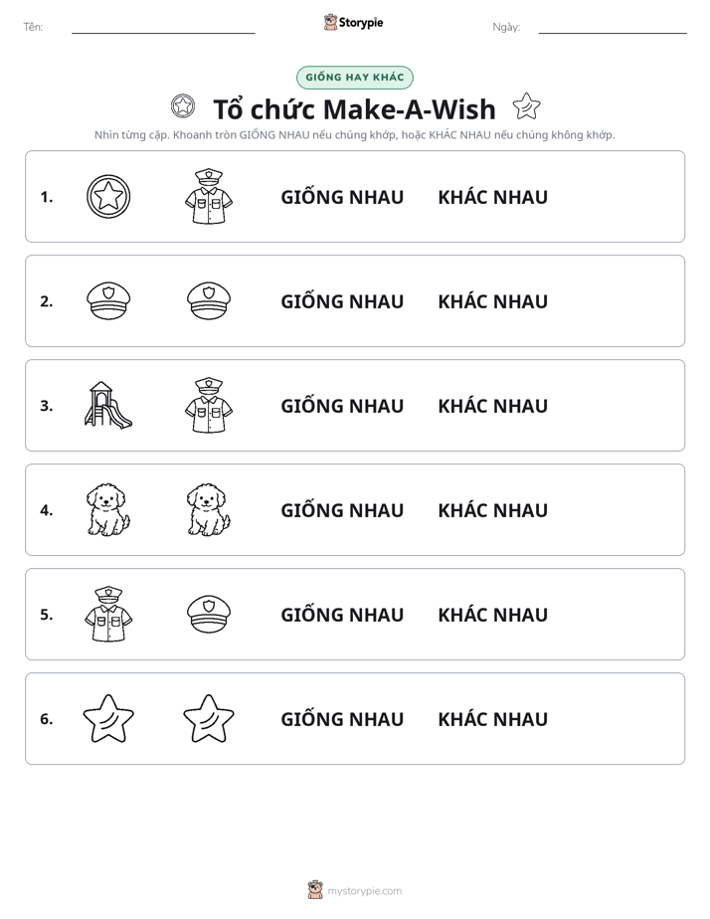Click the police uniform icon in row 1
The width and height of the screenshot is (710, 919).
tap(209, 196)
